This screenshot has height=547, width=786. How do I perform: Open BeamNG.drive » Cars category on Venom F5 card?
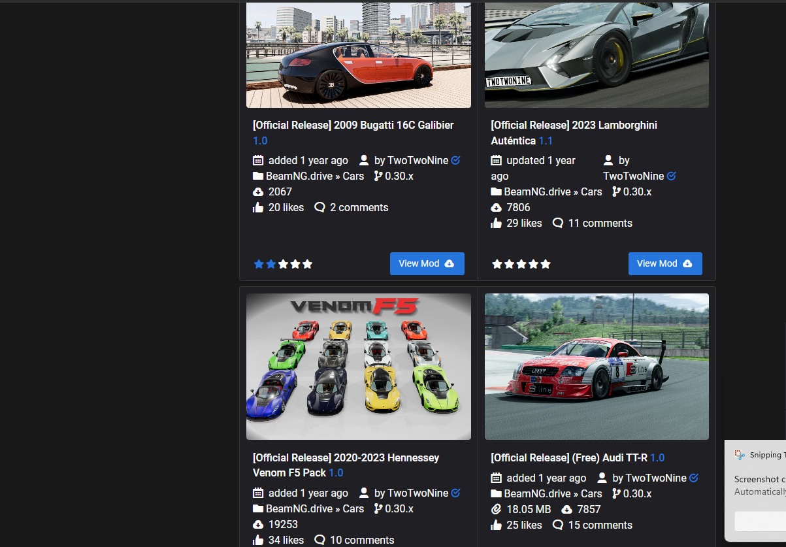coord(315,508)
